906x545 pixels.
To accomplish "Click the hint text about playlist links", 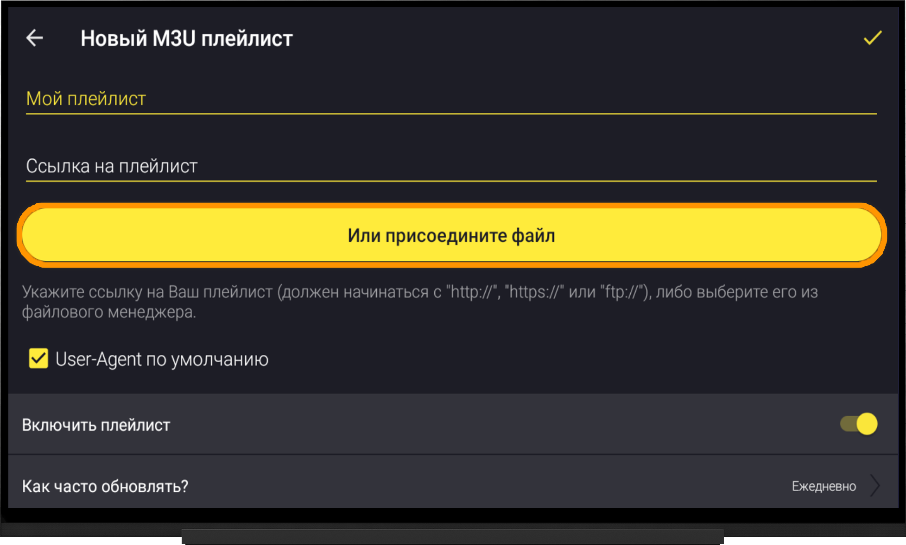I will [420, 302].
